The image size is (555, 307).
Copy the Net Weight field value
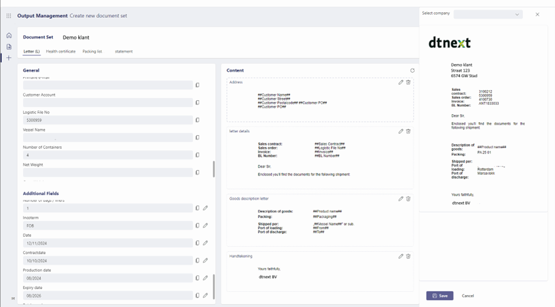coord(197,172)
